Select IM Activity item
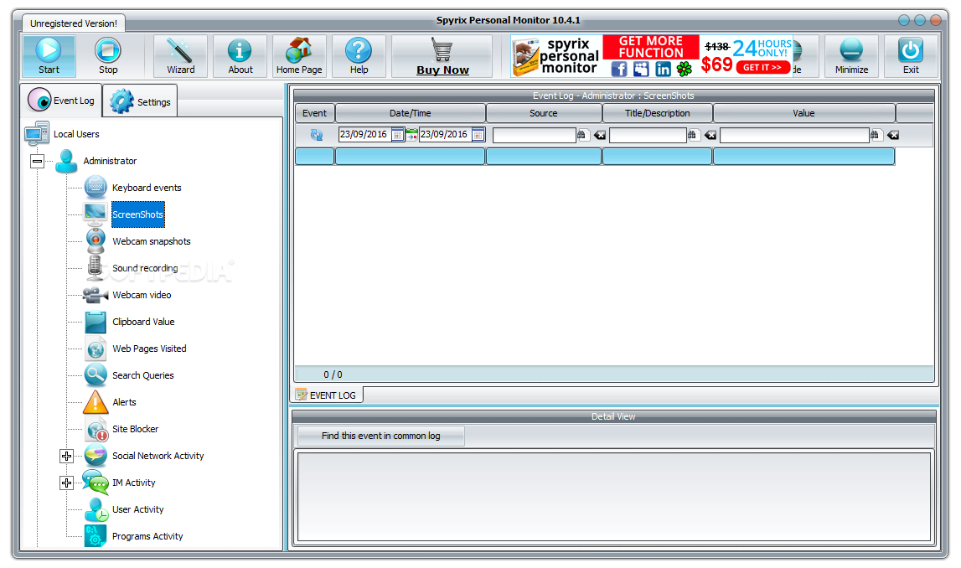Image resolution: width=961 pixels, height=568 pixels. pyautogui.click(x=133, y=483)
